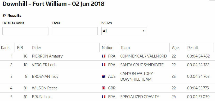Sort by the BIB column header
Viewport: 215px width, 101px height.
(x=20, y=48)
